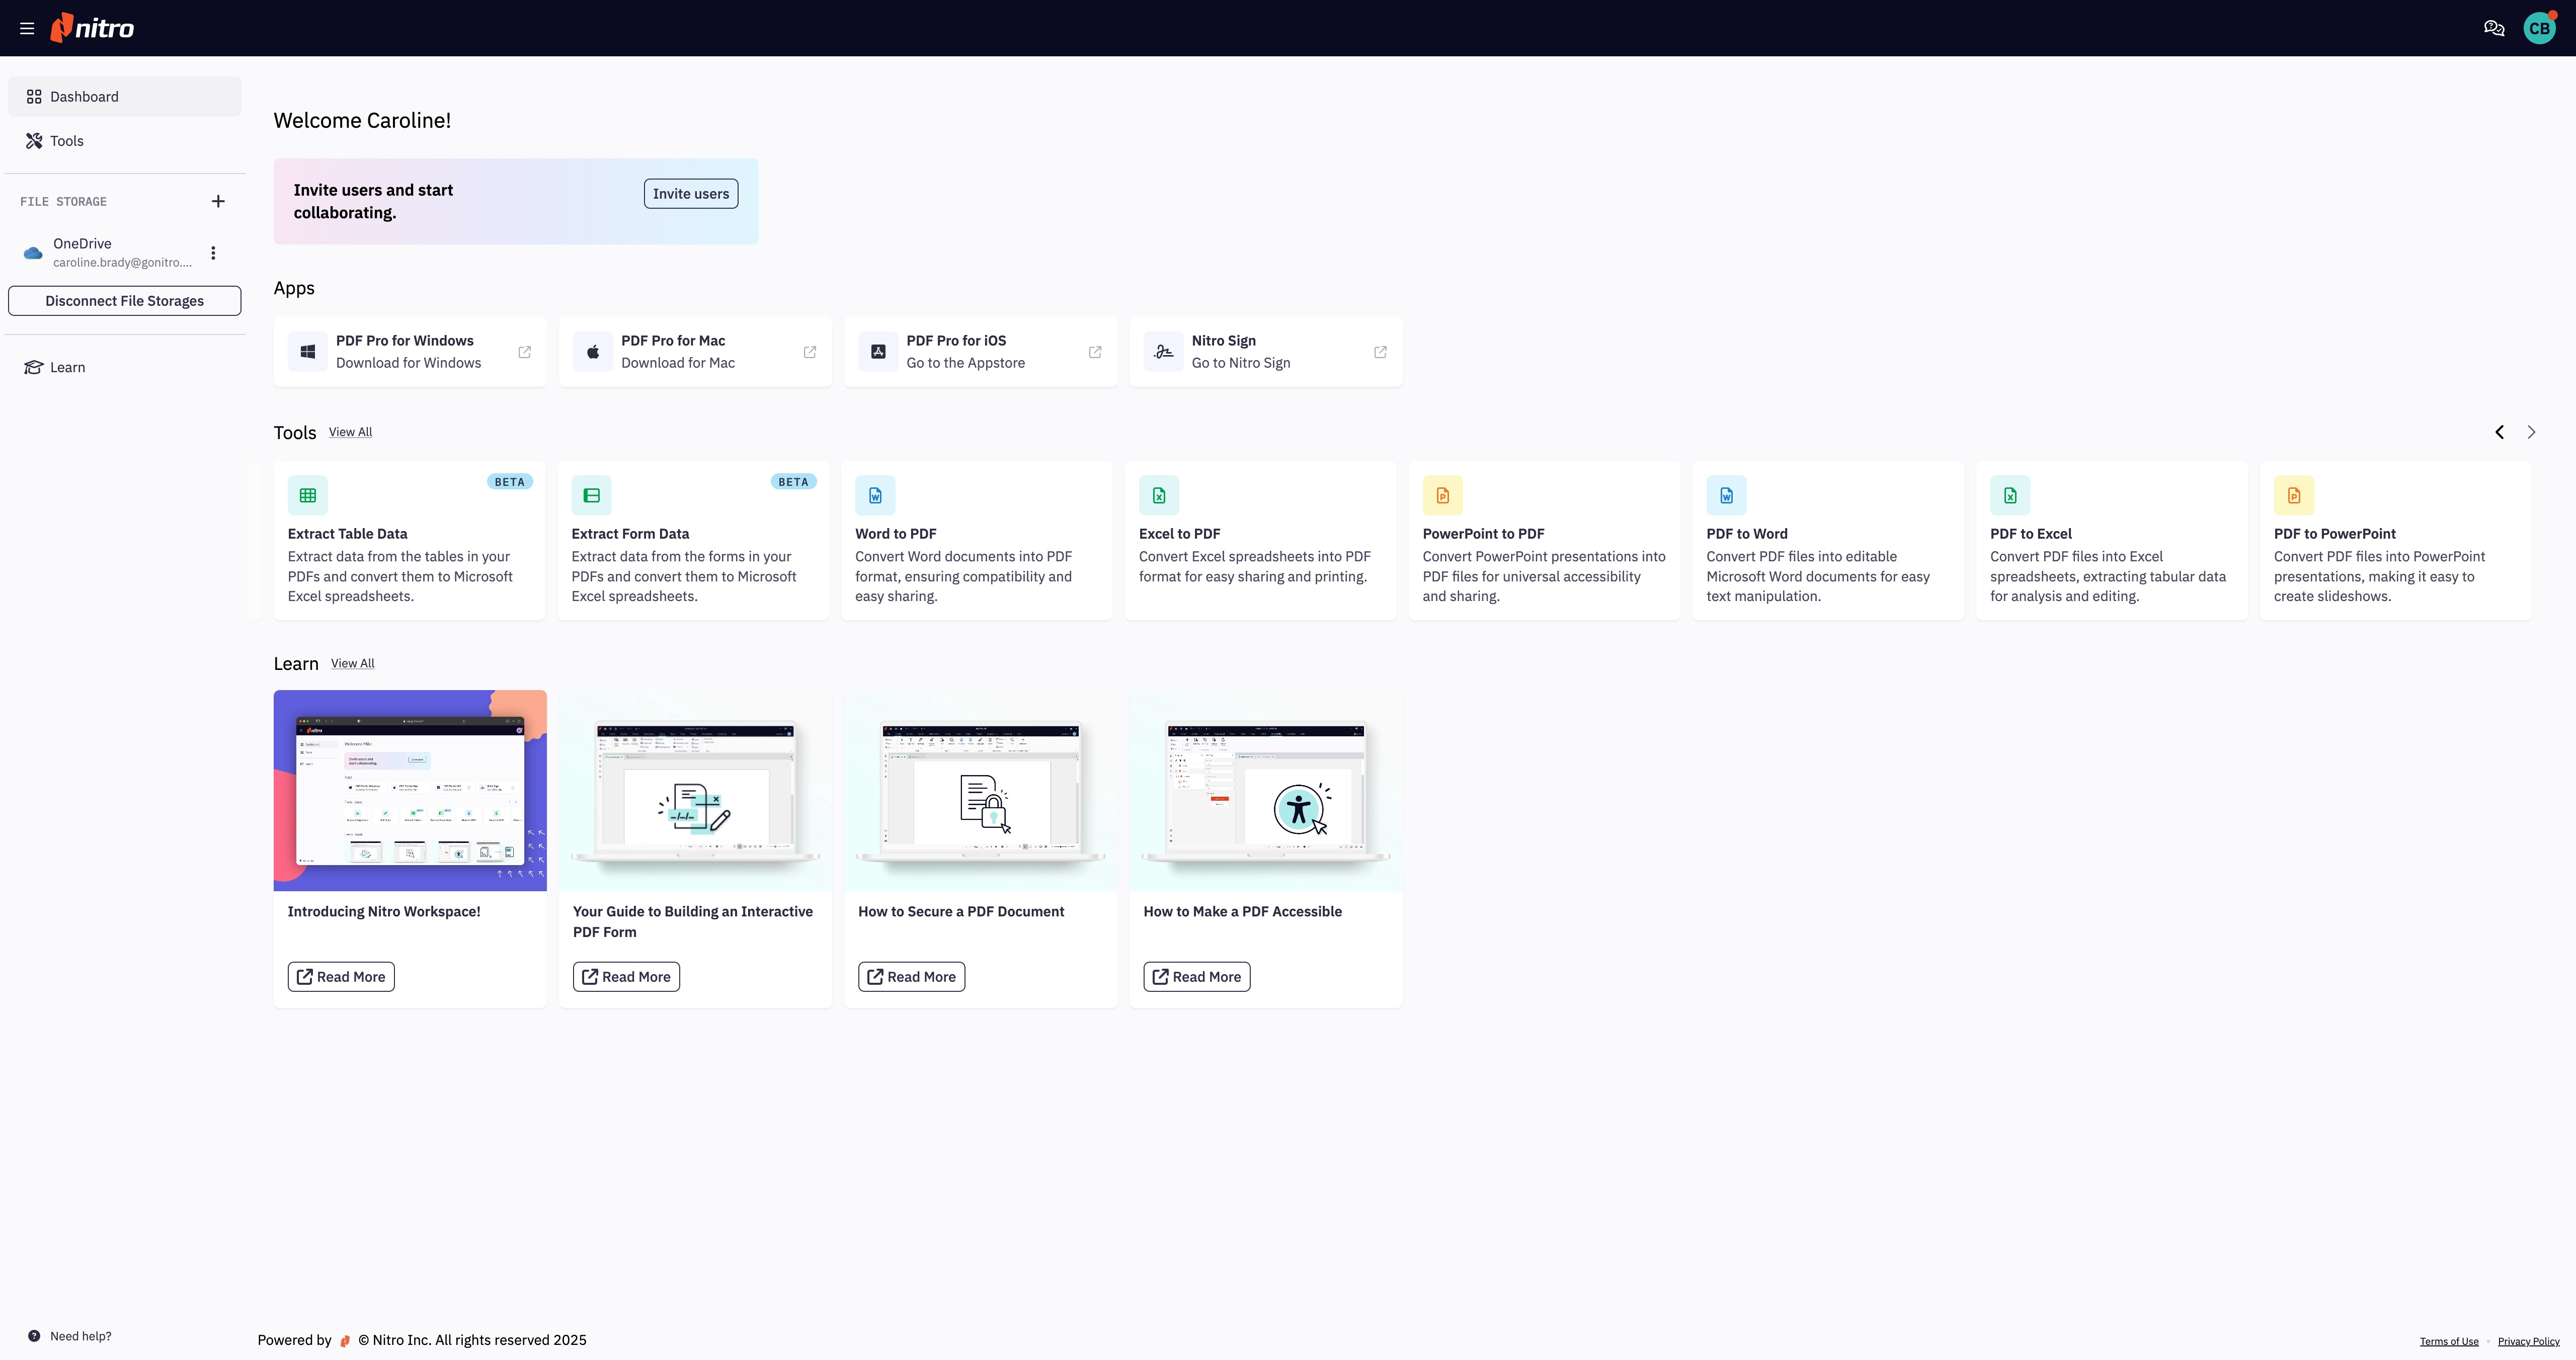
Task: Click the App Store app icon
Action: 878,352
